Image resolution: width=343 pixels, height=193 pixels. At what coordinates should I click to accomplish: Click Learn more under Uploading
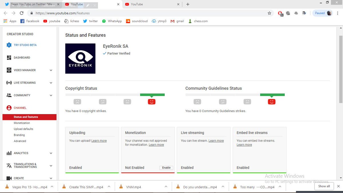tap(99, 141)
